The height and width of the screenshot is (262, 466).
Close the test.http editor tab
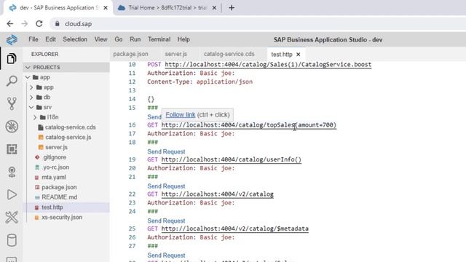[298, 55]
